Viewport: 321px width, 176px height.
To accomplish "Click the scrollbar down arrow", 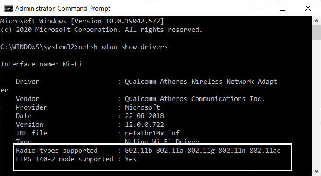I will click(x=317, y=172).
